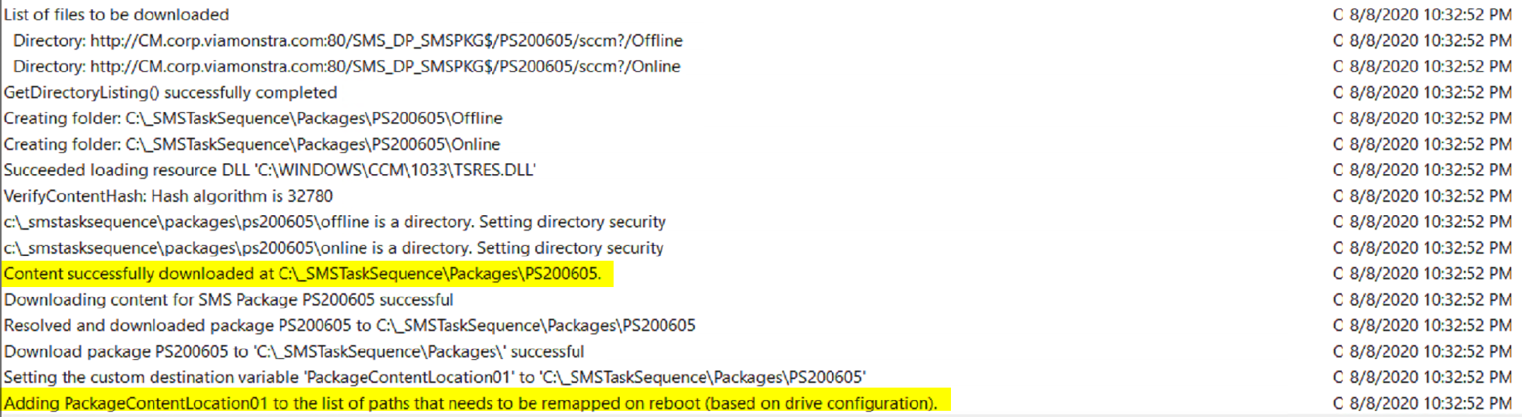Select the 'Creating folder' line for PS200605\Offline
The height and width of the screenshot is (417, 1522).
[x=253, y=118]
